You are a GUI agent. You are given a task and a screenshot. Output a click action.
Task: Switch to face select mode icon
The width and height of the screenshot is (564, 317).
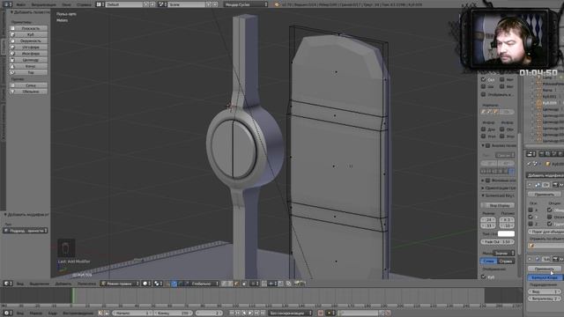(236, 284)
